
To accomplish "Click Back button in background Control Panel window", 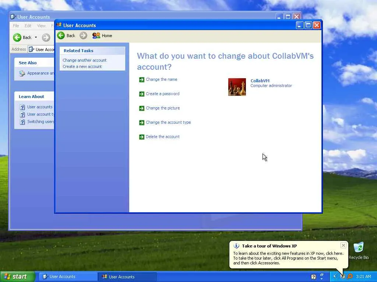I will point(22,37).
